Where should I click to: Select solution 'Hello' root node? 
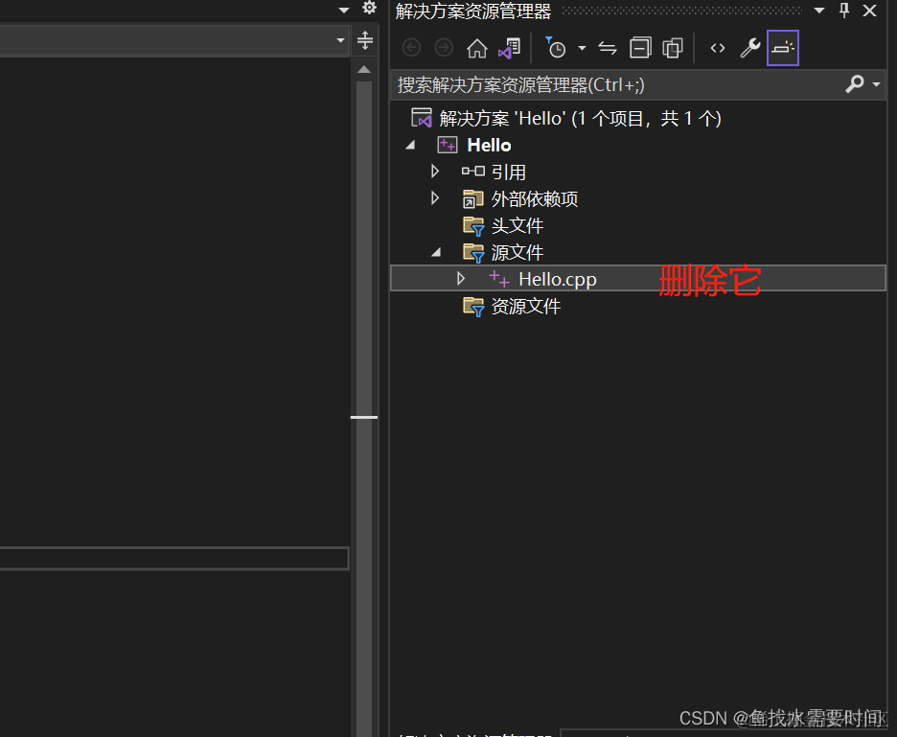[580, 119]
